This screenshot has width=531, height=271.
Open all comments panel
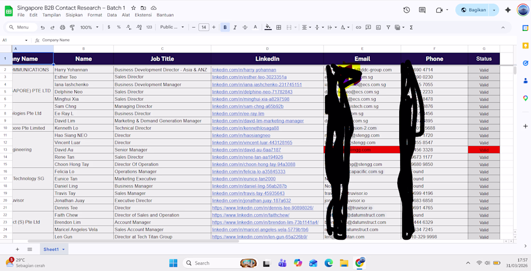422,10
